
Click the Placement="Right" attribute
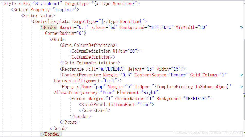[138, 93]
